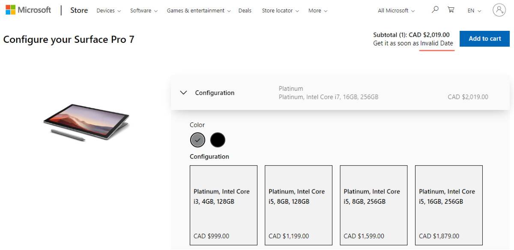Go to the Store home link
This screenshot has width=514, height=250.
click(79, 10)
